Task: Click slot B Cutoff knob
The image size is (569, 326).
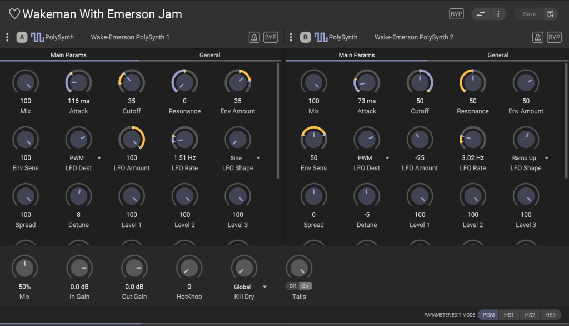Action: click(x=420, y=82)
